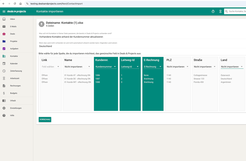Open Zeiterfassung time tracking
This screenshot has height=161, width=246.
tap(16, 71)
